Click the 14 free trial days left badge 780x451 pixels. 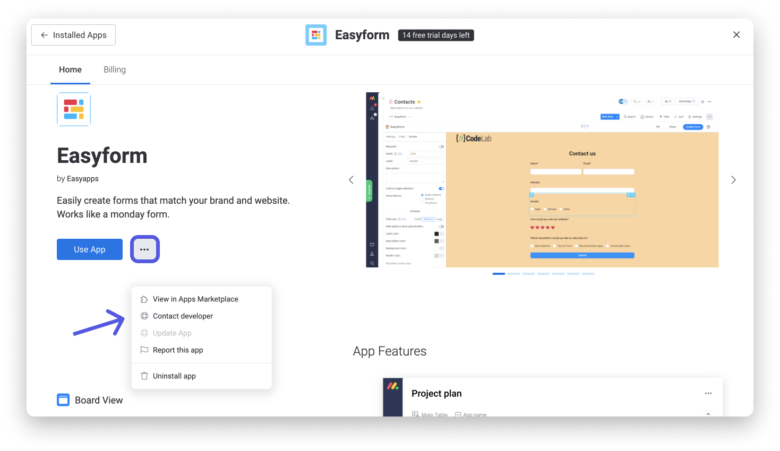(x=436, y=35)
